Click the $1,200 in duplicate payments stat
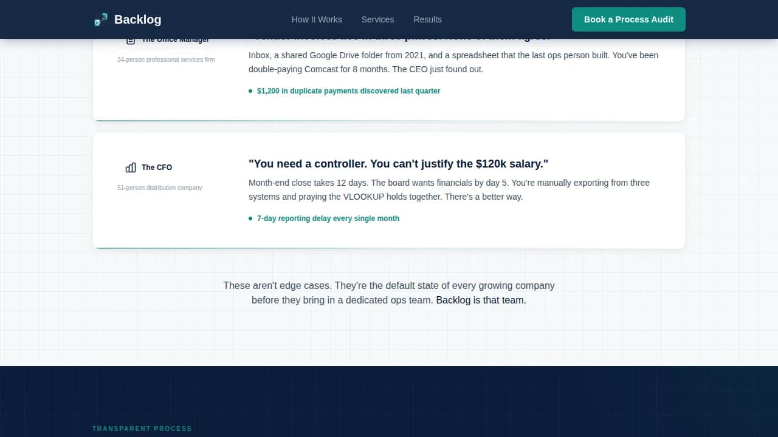 (348, 91)
